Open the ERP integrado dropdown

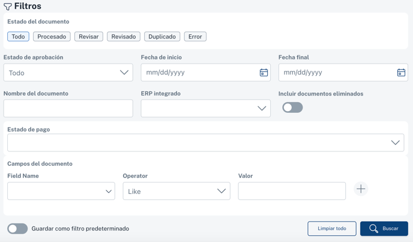[x=206, y=108]
